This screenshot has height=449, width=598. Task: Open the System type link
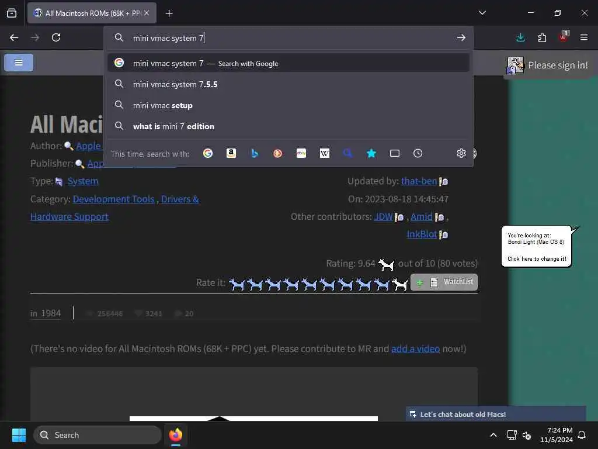[x=83, y=181]
